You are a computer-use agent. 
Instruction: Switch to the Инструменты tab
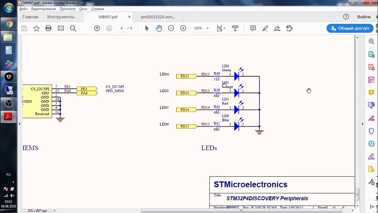point(61,17)
